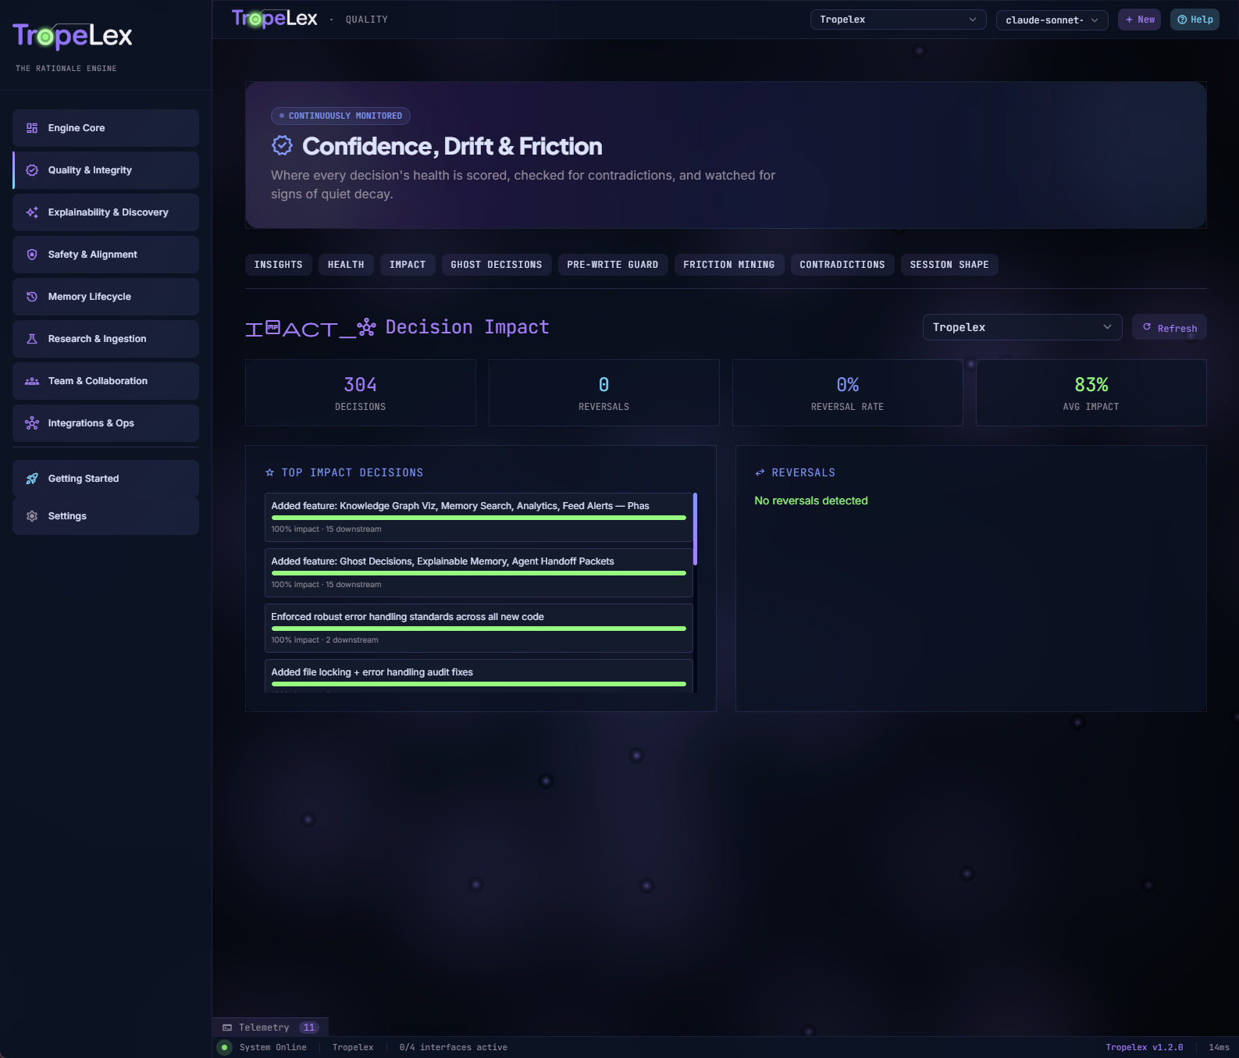Switch to Friction Mining tab
Image resolution: width=1239 pixels, height=1058 pixels.
point(729,265)
